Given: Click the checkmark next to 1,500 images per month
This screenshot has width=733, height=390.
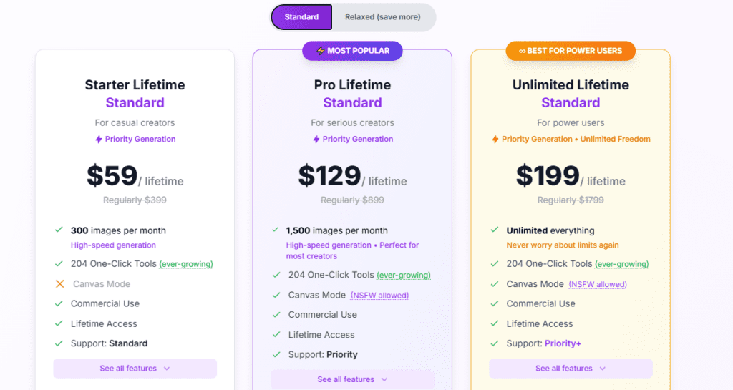Looking at the screenshot, I should [276, 230].
